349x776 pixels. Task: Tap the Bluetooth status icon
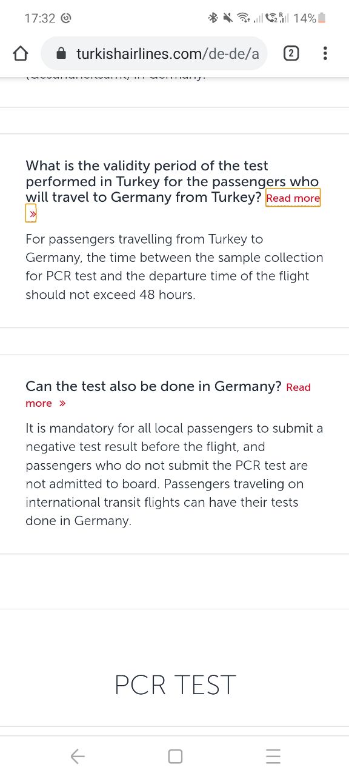pyautogui.click(x=213, y=18)
